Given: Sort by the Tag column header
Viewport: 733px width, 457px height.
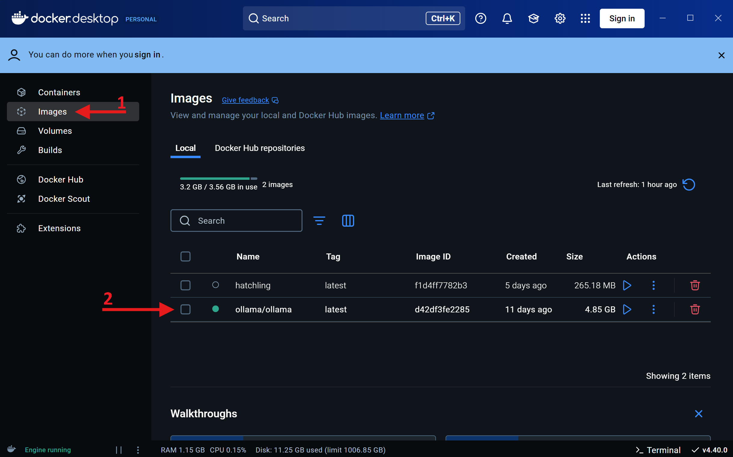Looking at the screenshot, I should [333, 256].
